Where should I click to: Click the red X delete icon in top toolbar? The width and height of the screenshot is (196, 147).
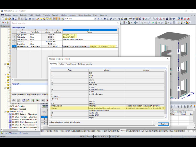click(164, 19)
